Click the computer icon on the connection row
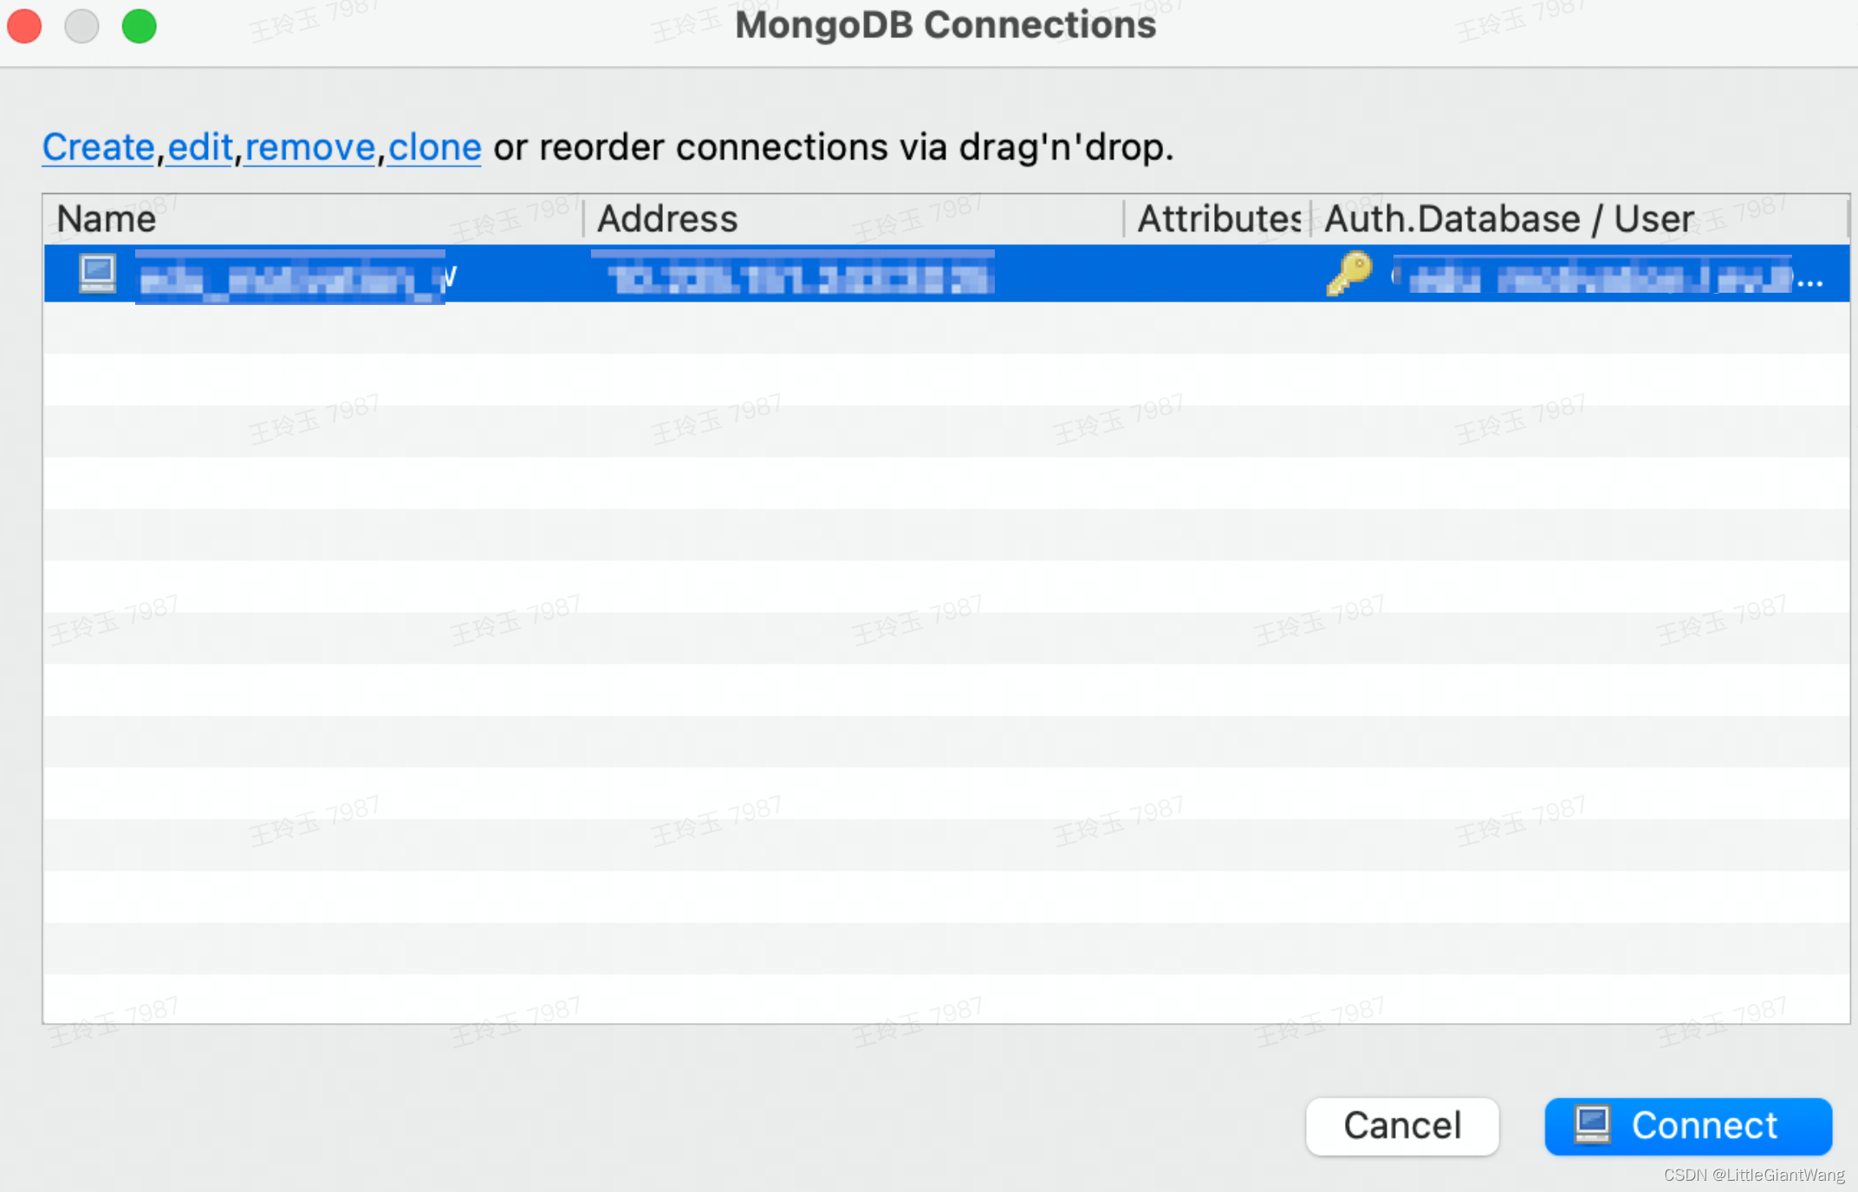 96,274
